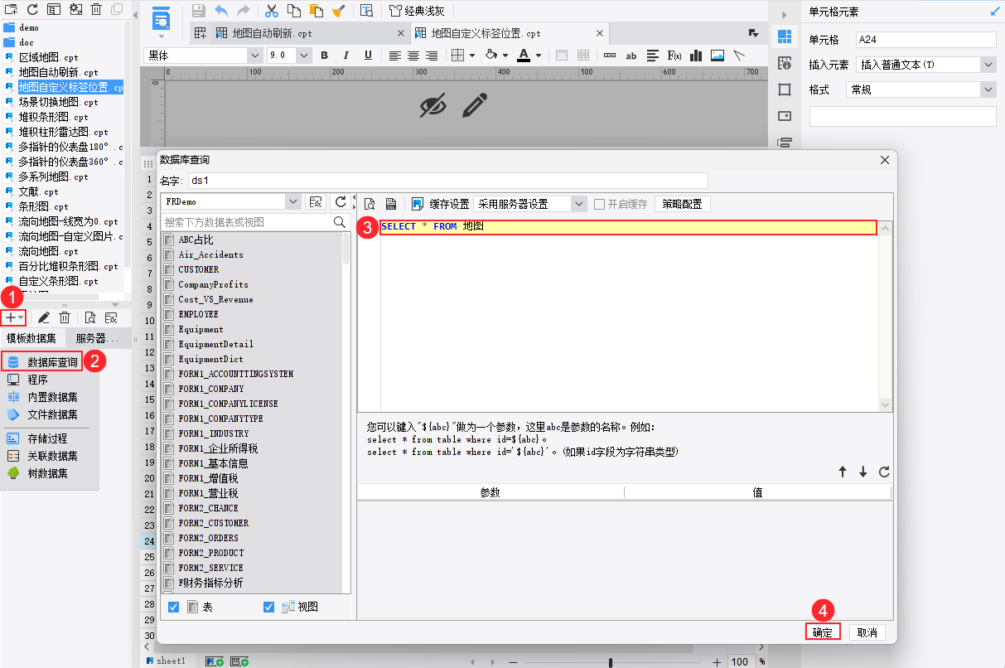Click the Save icon in the top toolbar
This screenshot has height=668, width=1005.
pyautogui.click(x=199, y=11)
